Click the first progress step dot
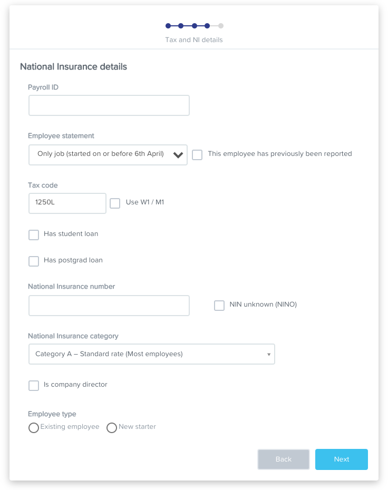 168,26
